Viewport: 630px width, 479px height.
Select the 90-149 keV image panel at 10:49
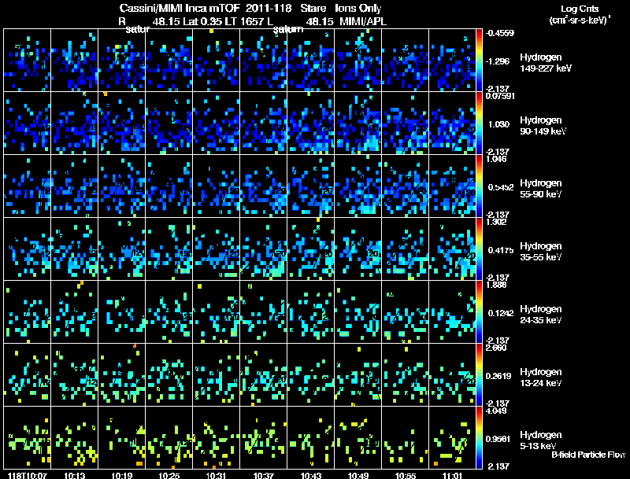pos(358,123)
